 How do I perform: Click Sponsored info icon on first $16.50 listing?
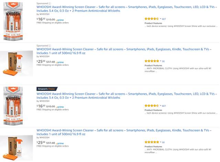pyautogui.click(x=49, y=3)
